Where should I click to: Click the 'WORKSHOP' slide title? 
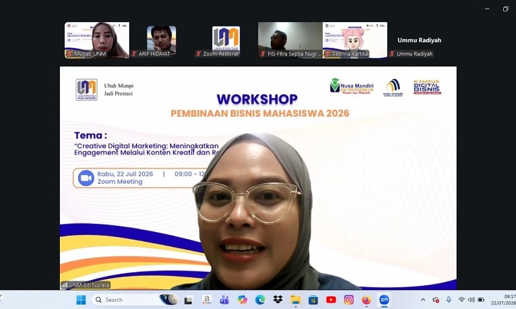click(x=257, y=100)
